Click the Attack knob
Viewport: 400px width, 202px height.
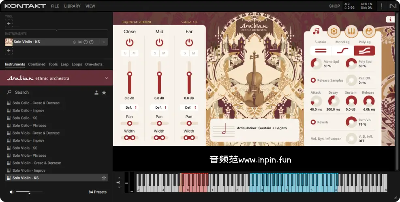tap(316, 101)
